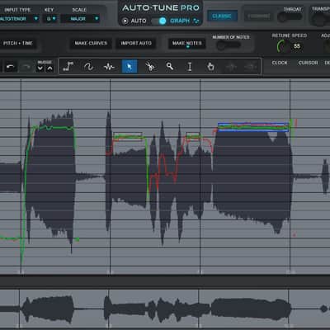Click the Auto mode play-circle icon

point(125,21)
